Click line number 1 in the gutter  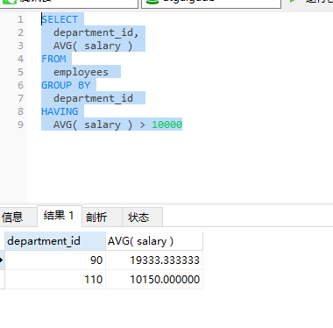[20, 19]
